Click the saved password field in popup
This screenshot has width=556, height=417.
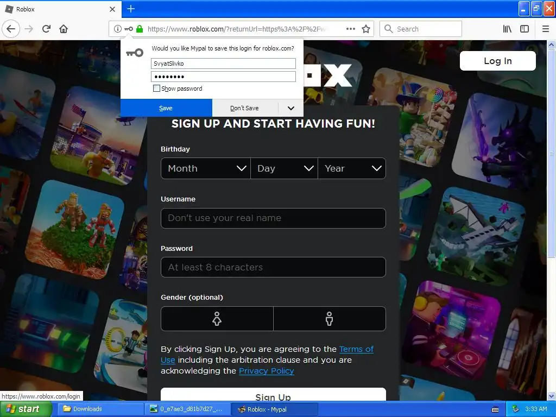point(223,77)
